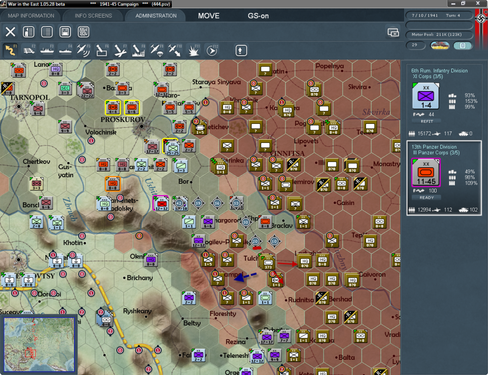Switch to MAP INFORMATION tab
Image resolution: width=488 pixels, height=375 pixels.
pos(31,16)
